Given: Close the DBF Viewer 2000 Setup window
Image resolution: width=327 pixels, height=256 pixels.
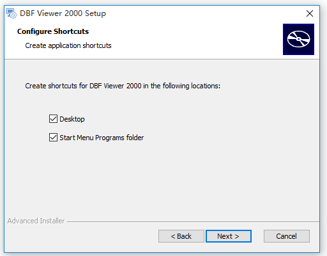Looking at the screenshot, I should pyautogui.click(x=310, y=13).
